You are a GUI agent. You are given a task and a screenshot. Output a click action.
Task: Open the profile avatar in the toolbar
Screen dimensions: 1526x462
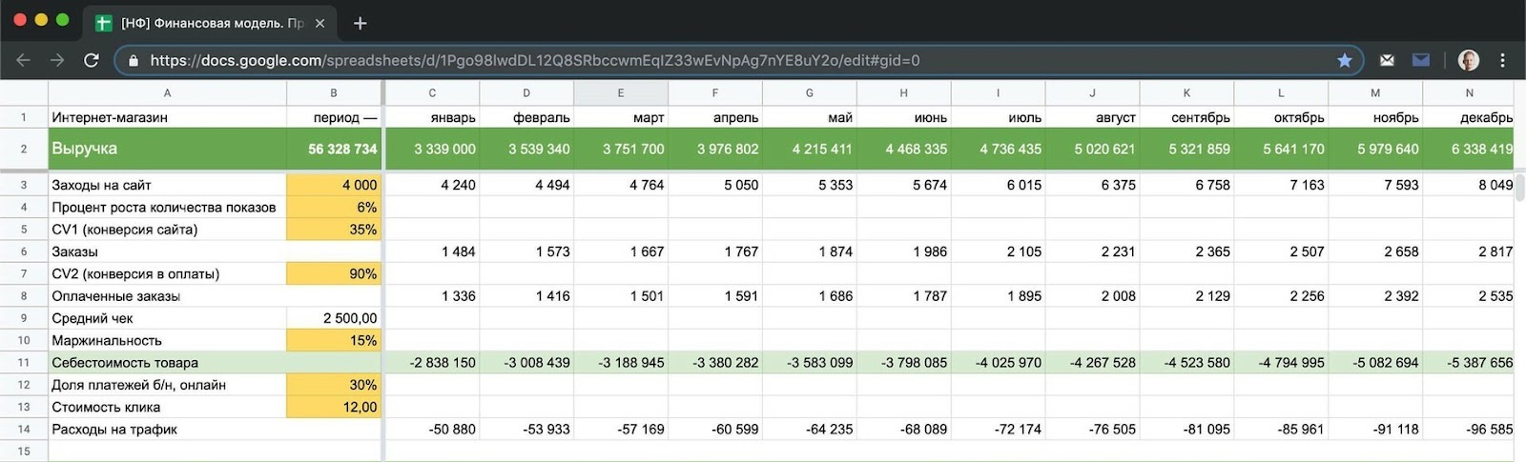(x=1468, y=60)
